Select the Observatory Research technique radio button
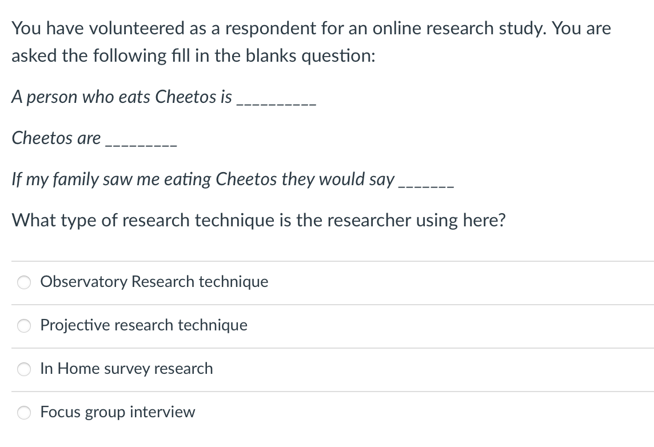 [x=24, y=282]
